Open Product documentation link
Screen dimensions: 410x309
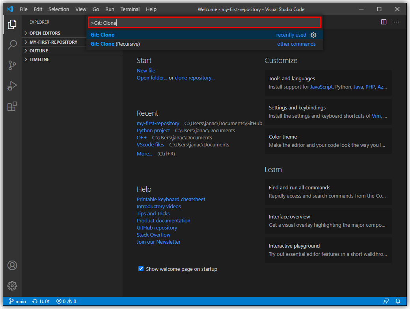tap(164, 220)
